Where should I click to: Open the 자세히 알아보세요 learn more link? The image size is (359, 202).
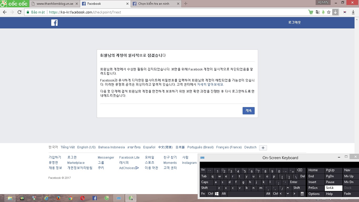coord(210,84)
